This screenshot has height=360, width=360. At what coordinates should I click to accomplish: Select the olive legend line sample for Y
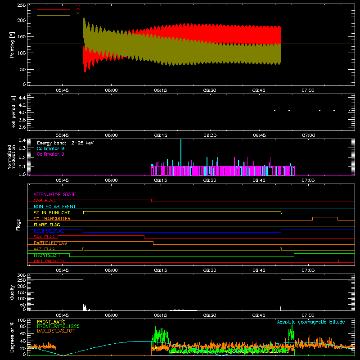(x=54, y=15)
